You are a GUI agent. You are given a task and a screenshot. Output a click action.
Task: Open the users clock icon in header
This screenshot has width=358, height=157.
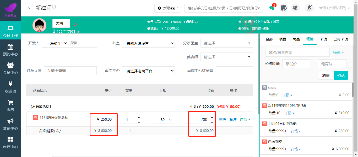pyautogui.click(x=296, y=8)
